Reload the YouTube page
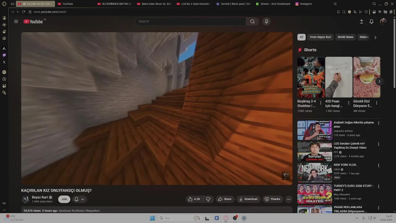Screen dimensions: 396x223 [24, 12]
